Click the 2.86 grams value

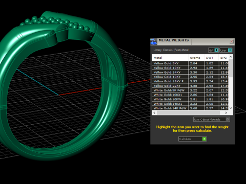tap(194, 95)
